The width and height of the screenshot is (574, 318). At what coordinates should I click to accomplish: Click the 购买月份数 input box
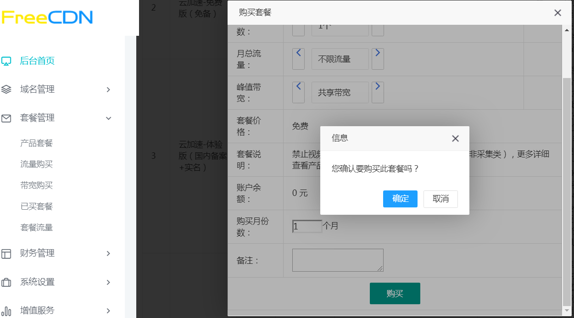pyautogui.click(x=307, y=226)
